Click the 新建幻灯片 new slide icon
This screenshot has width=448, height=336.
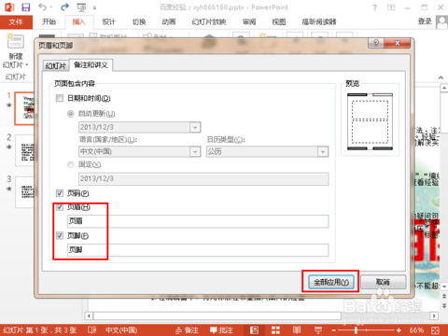(16, 41)
